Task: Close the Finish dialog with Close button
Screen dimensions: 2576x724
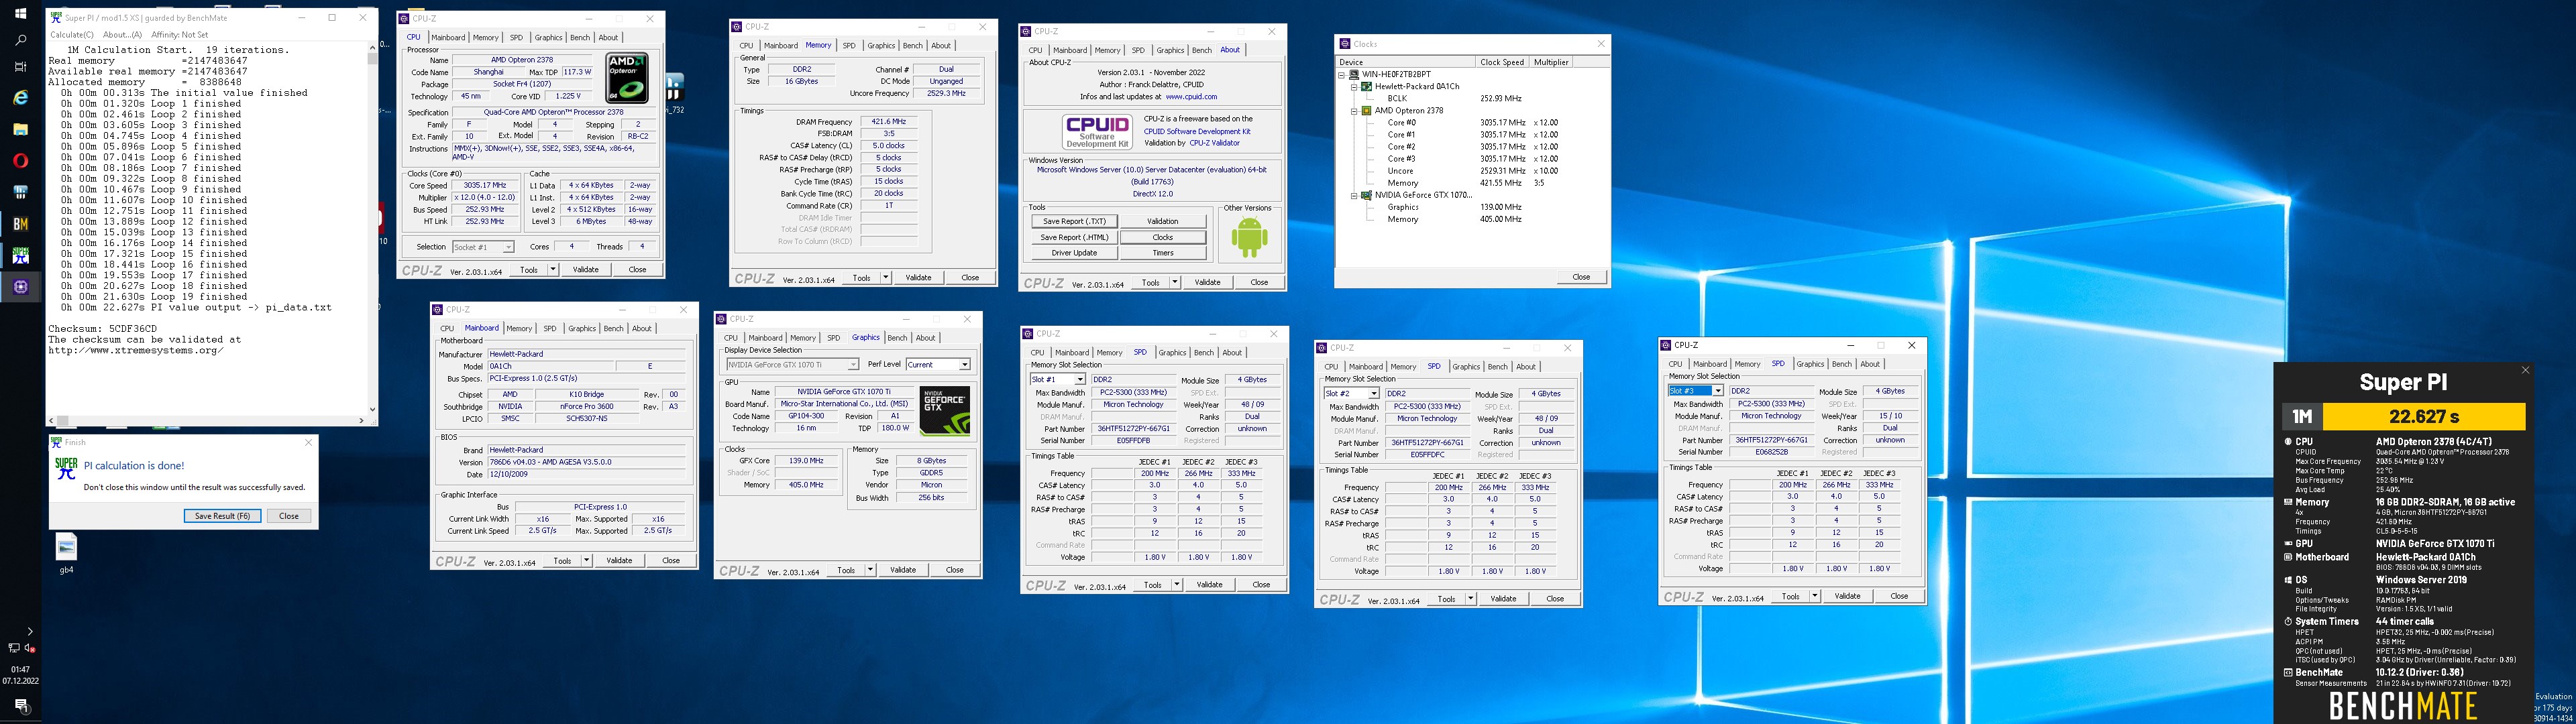Action: click(289, 516)
